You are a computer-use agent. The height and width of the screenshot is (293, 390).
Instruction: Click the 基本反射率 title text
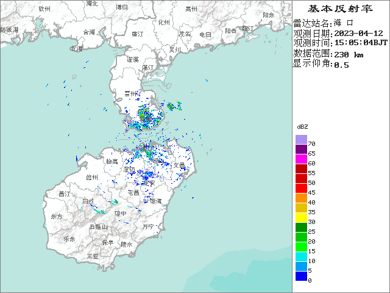coord(340,9)
